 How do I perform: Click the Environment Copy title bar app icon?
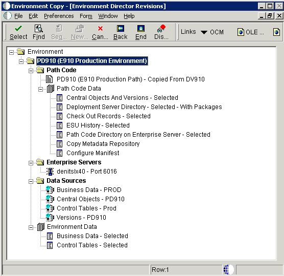pos(7,6)
